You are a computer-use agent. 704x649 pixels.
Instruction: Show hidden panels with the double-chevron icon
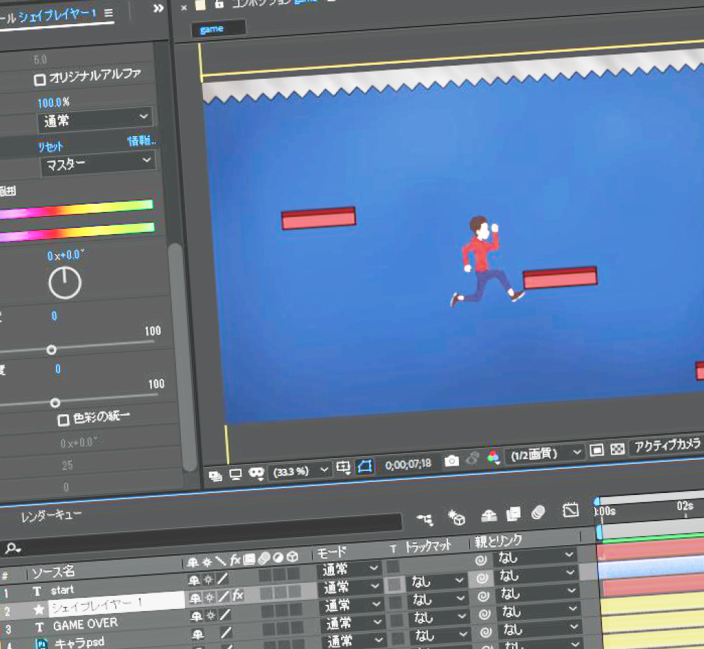(x=158, y=8)
